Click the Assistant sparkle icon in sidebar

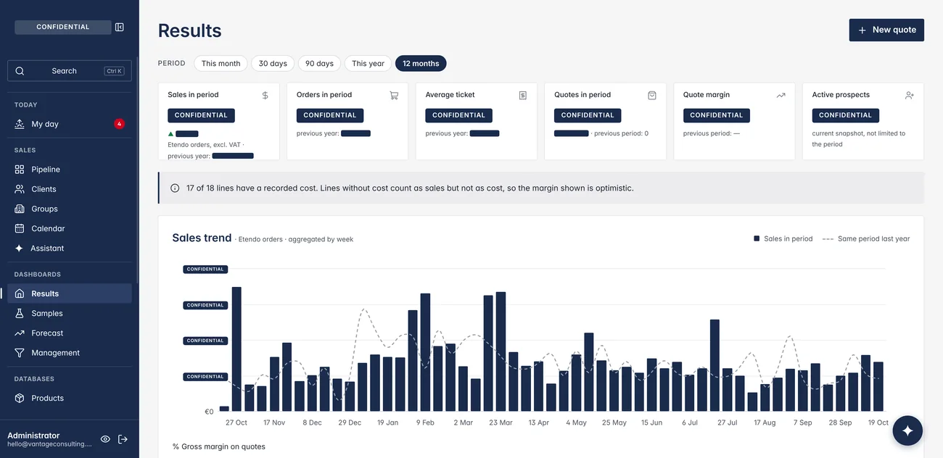point(20,248)
